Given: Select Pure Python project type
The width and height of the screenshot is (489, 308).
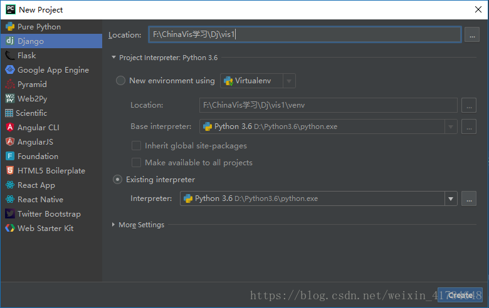Looking at the screenshot, I should tap(51, 27).
